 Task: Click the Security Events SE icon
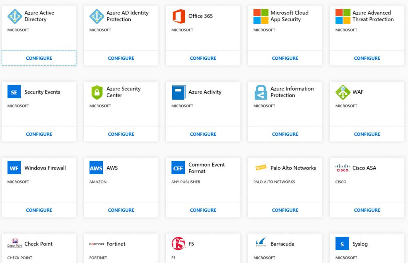(14, 92)
